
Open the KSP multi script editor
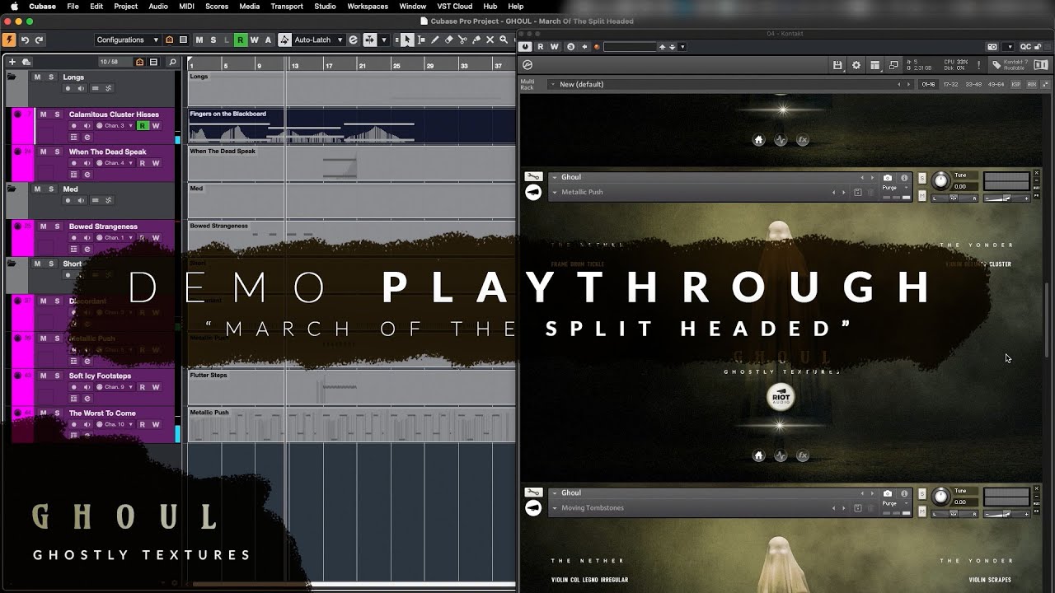point(1015,84)
